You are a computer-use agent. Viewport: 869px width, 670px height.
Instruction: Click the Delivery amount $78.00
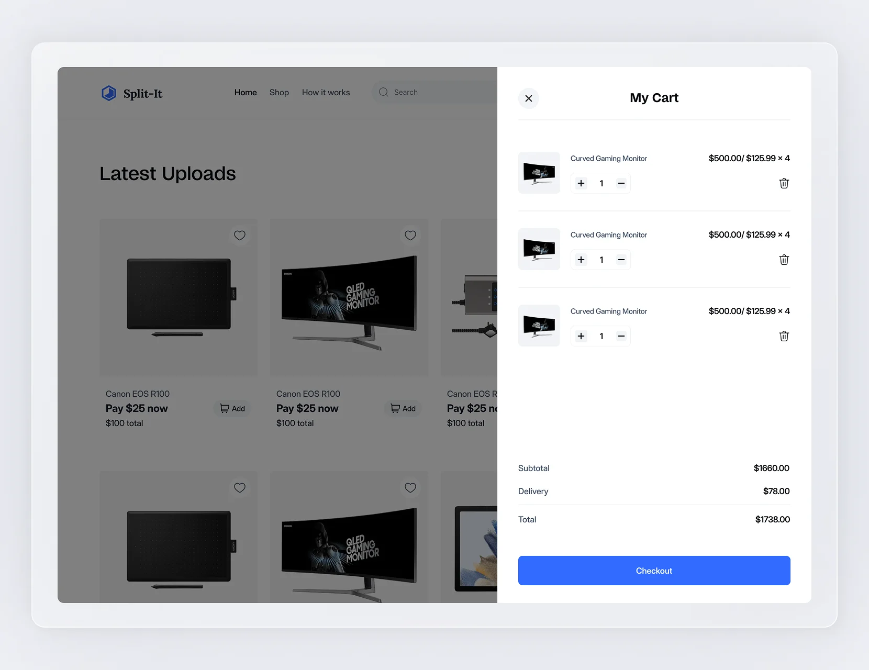(x=776, y=491)
